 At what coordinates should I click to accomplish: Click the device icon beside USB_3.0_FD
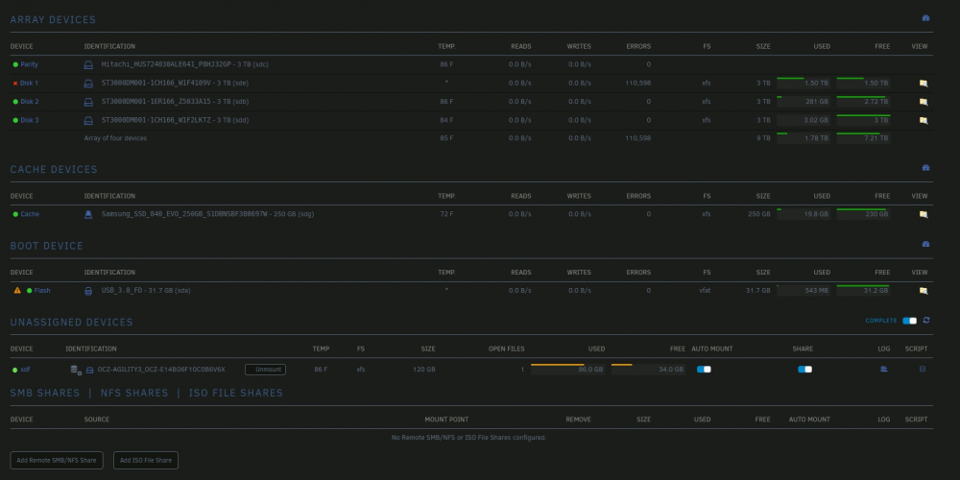[88, 291]
